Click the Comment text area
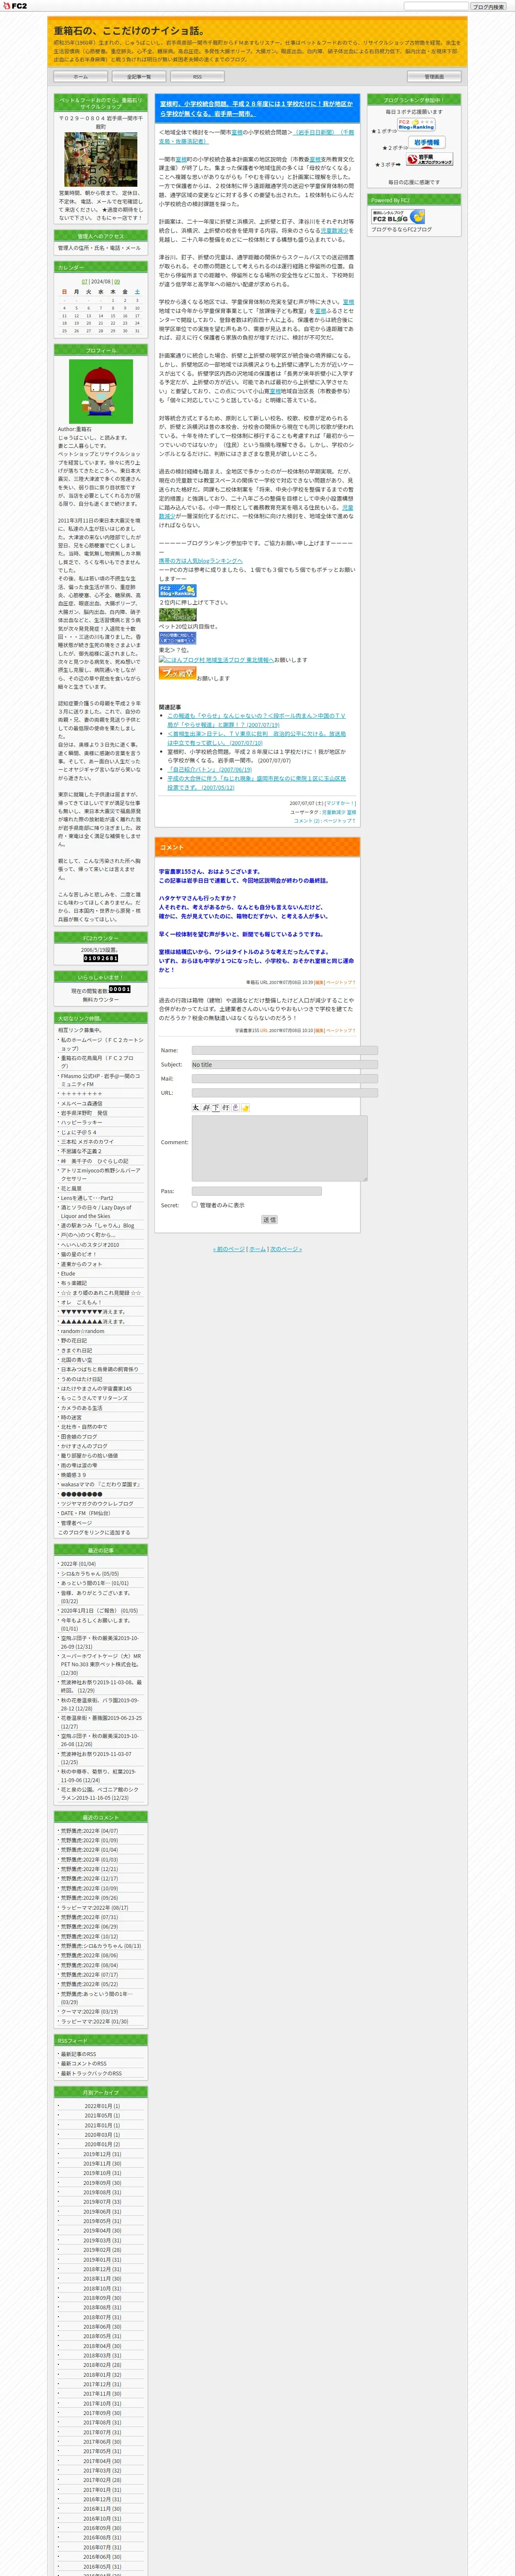 click(x=280, y=1148)
